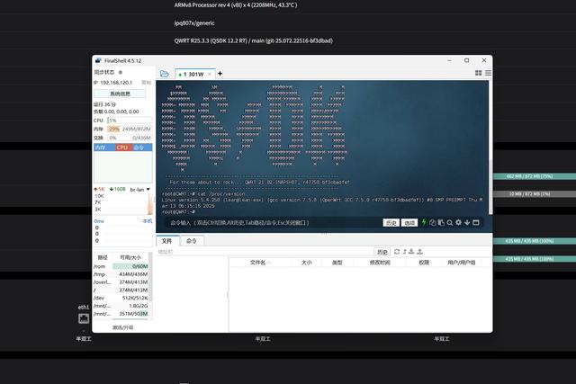The width and height of the screenshot is (576, 384).
Task: Sort files by file name column
Action: pos(260,263)
